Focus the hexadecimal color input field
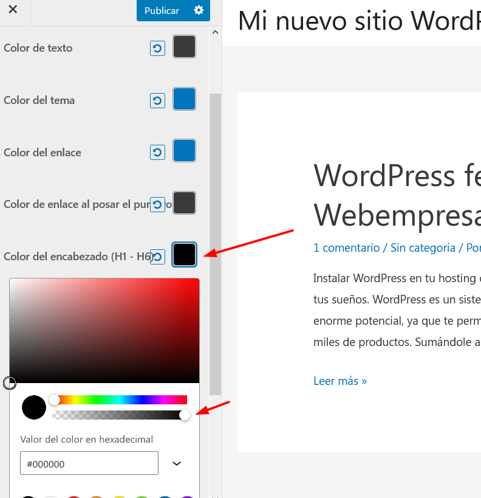This screenshot has height=498, width=481. [89, 463]
